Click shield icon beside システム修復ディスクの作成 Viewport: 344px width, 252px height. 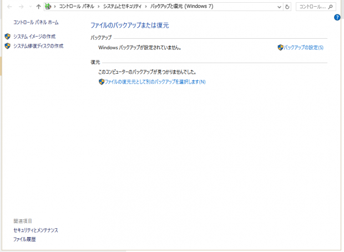[8, 46]
